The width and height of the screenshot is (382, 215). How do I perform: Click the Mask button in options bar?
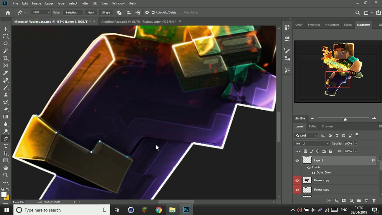(91, 13)
